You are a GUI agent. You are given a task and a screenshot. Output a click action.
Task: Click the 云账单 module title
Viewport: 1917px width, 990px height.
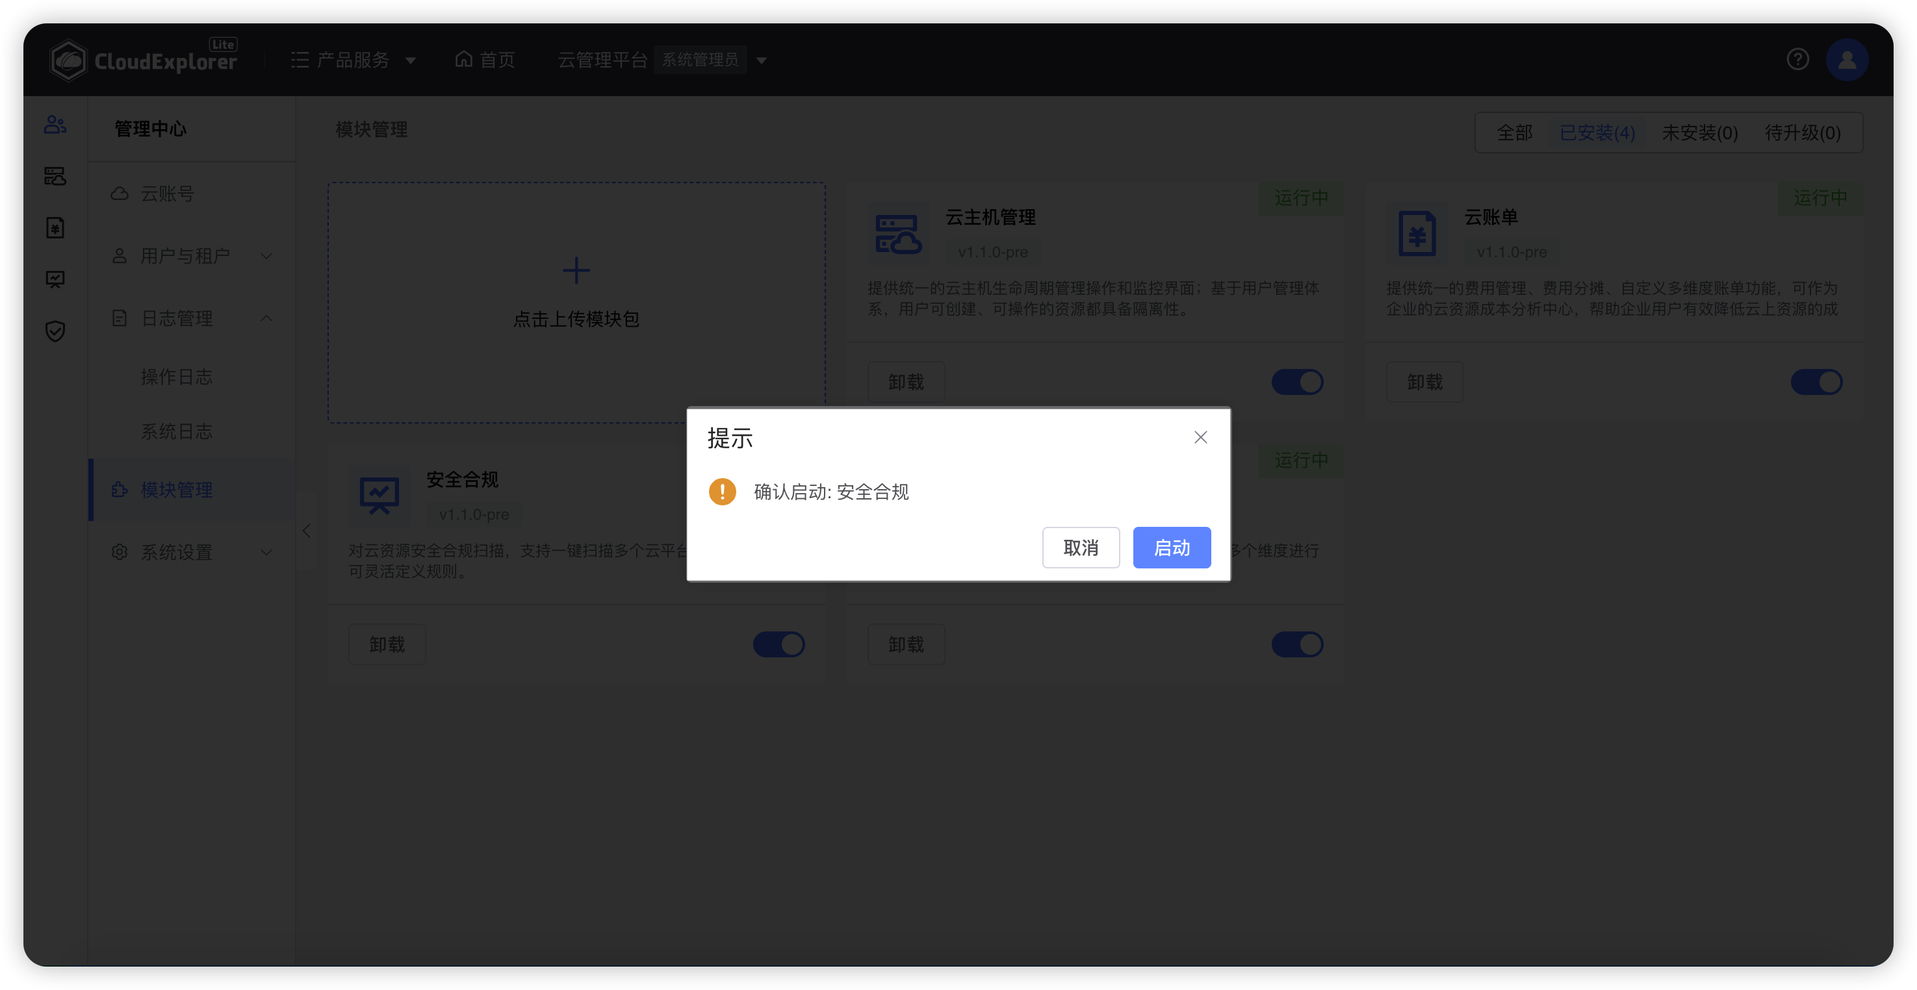[1491, 217]
